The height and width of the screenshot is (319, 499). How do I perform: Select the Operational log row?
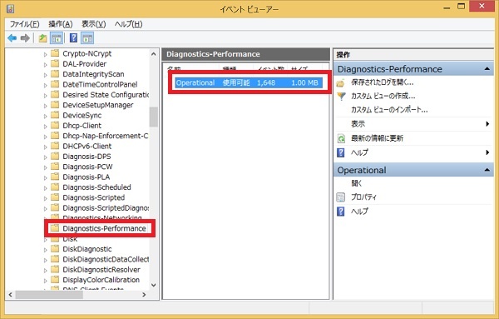(x=249, y=82)
